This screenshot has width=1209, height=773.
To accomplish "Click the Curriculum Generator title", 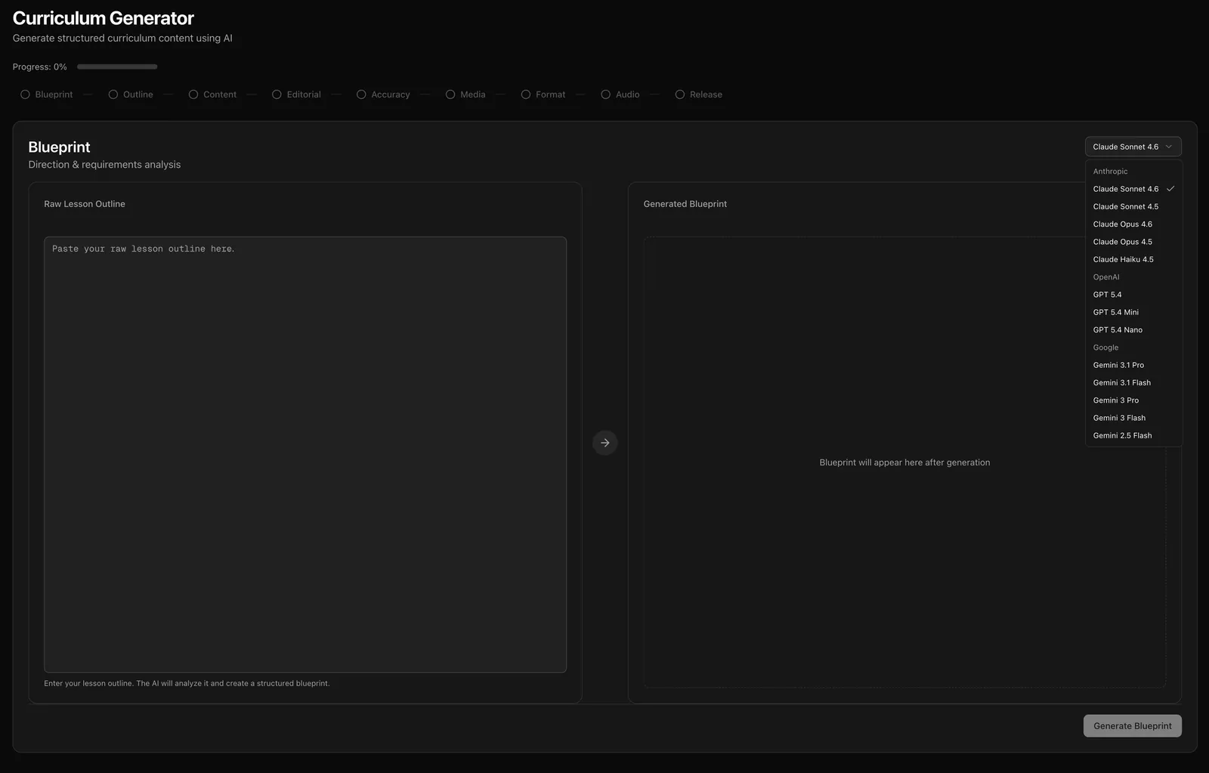I will coord(104,18).
